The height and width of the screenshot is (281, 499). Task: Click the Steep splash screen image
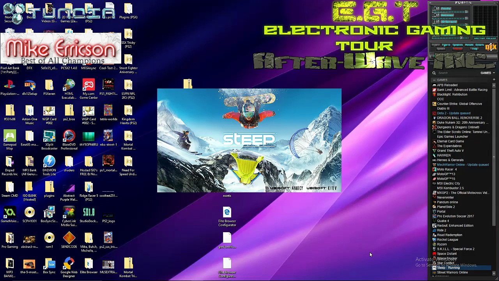point(249,140)
